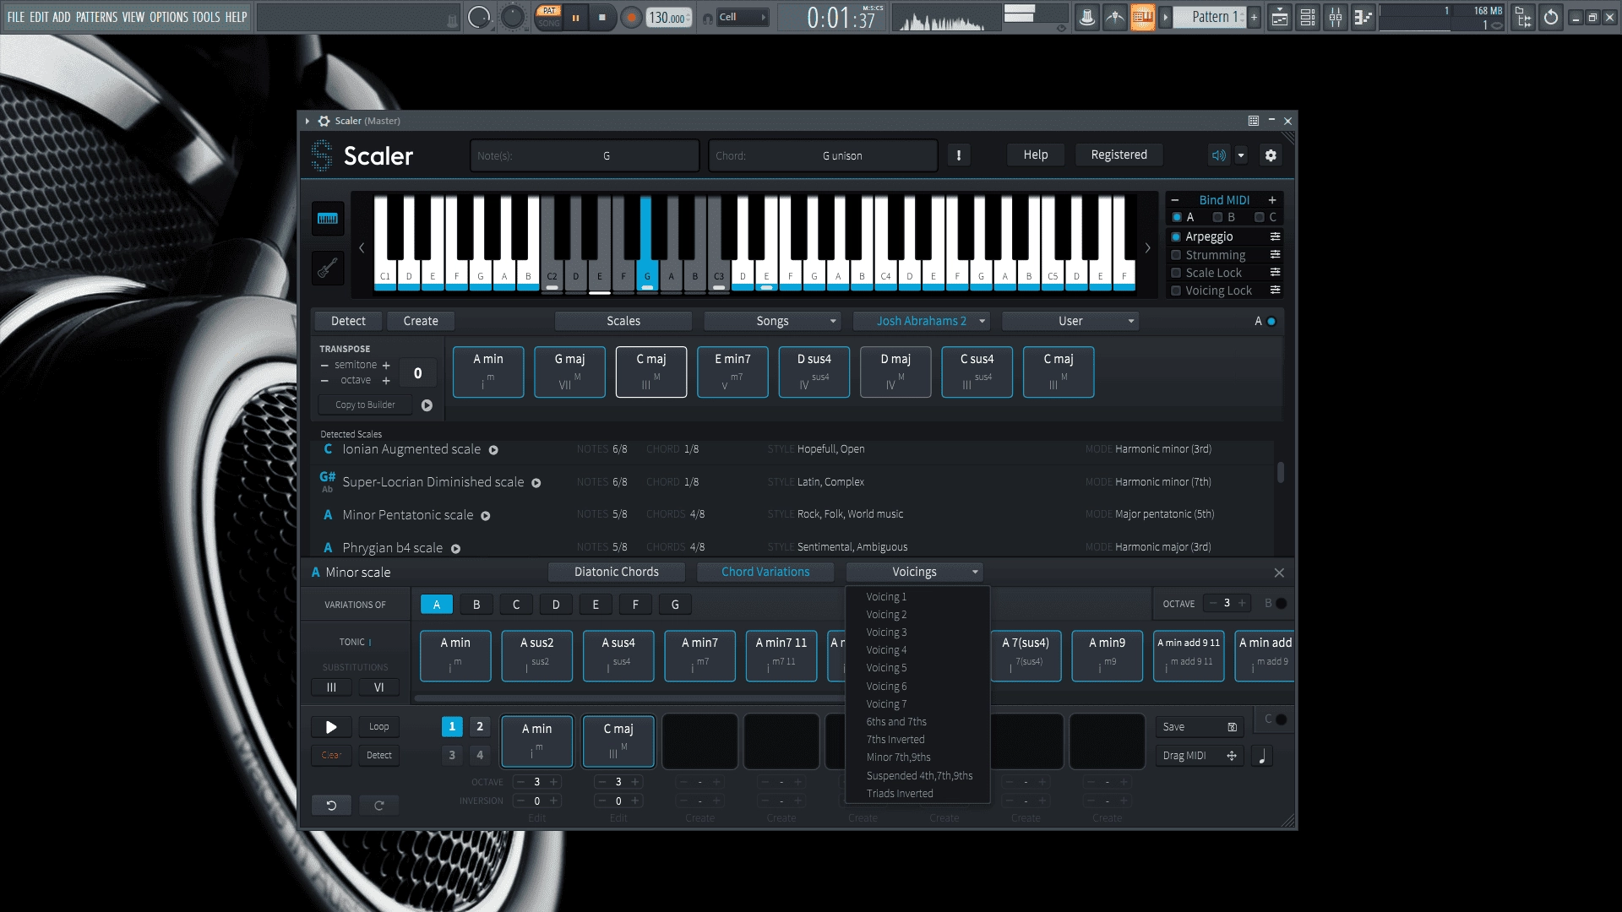Play the Super-Locrian Diminished scale preview icon

tap(536, 483)
